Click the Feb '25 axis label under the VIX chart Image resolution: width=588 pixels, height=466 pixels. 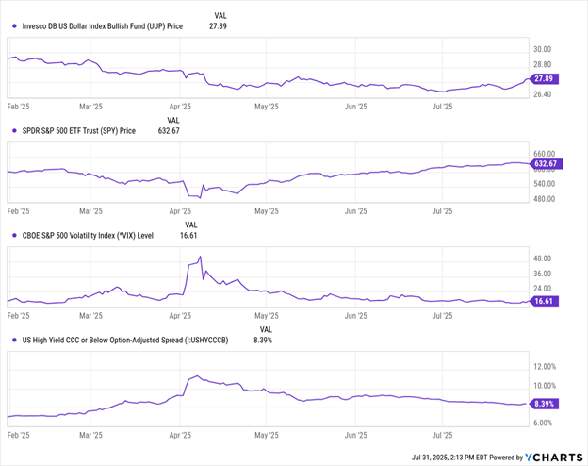click(19, 316)
